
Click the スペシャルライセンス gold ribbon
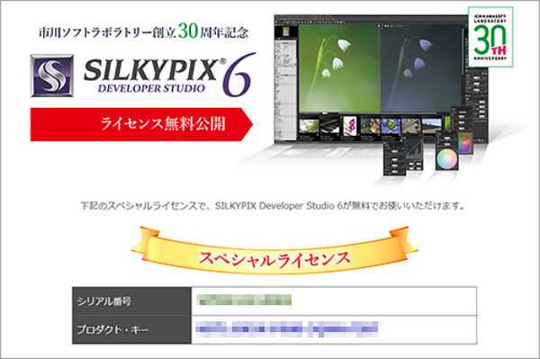(x=274, y=251)
